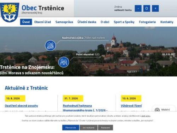Open the Kontakty page
The width and height of the screenshot is (177, 133).
167,22
